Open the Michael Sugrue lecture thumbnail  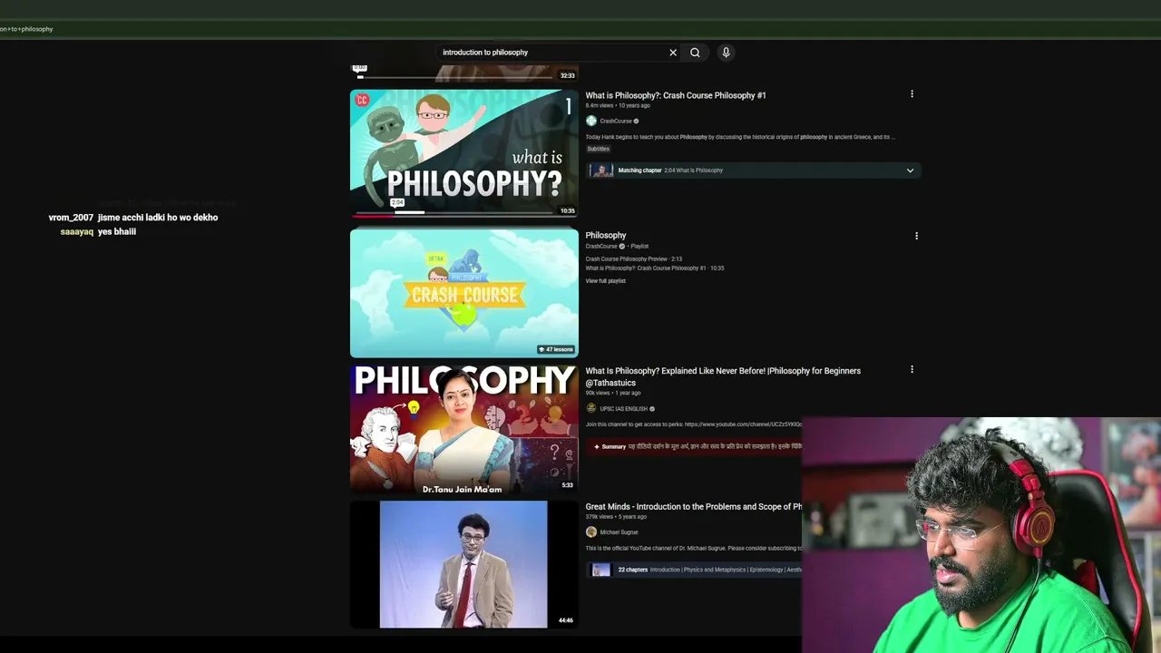click(x=464, y=564)
